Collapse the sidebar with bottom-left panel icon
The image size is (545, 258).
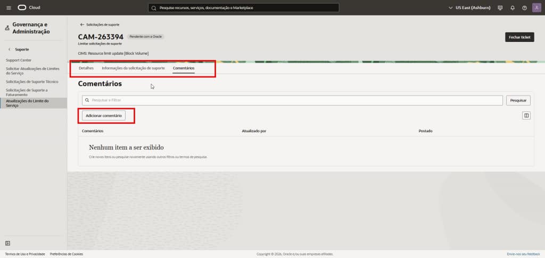coord(7,243)
